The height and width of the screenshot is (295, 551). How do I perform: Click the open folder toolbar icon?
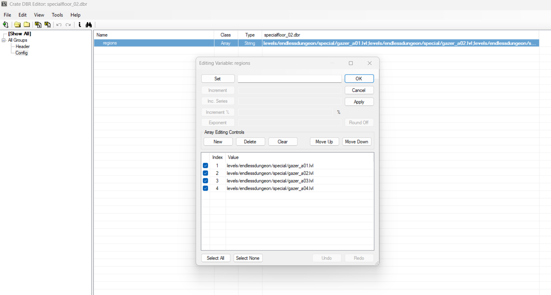pos(17,25)
